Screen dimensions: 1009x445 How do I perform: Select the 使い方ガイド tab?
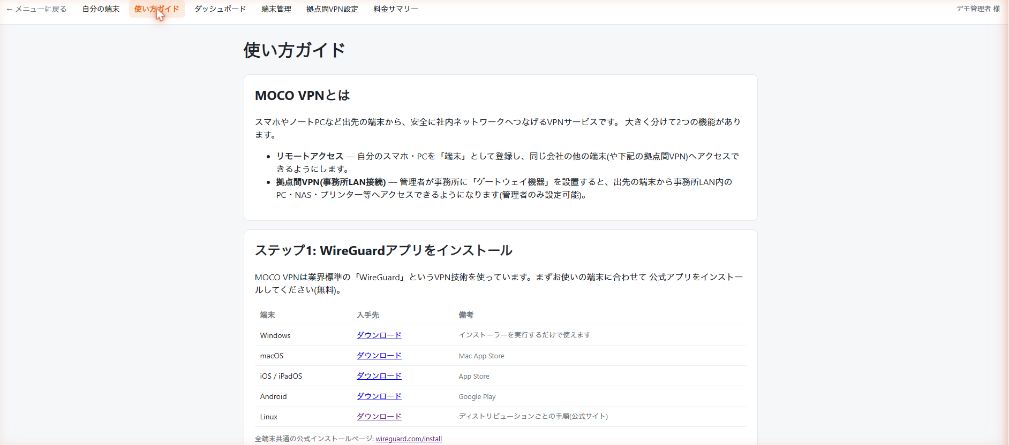point(156,9)
